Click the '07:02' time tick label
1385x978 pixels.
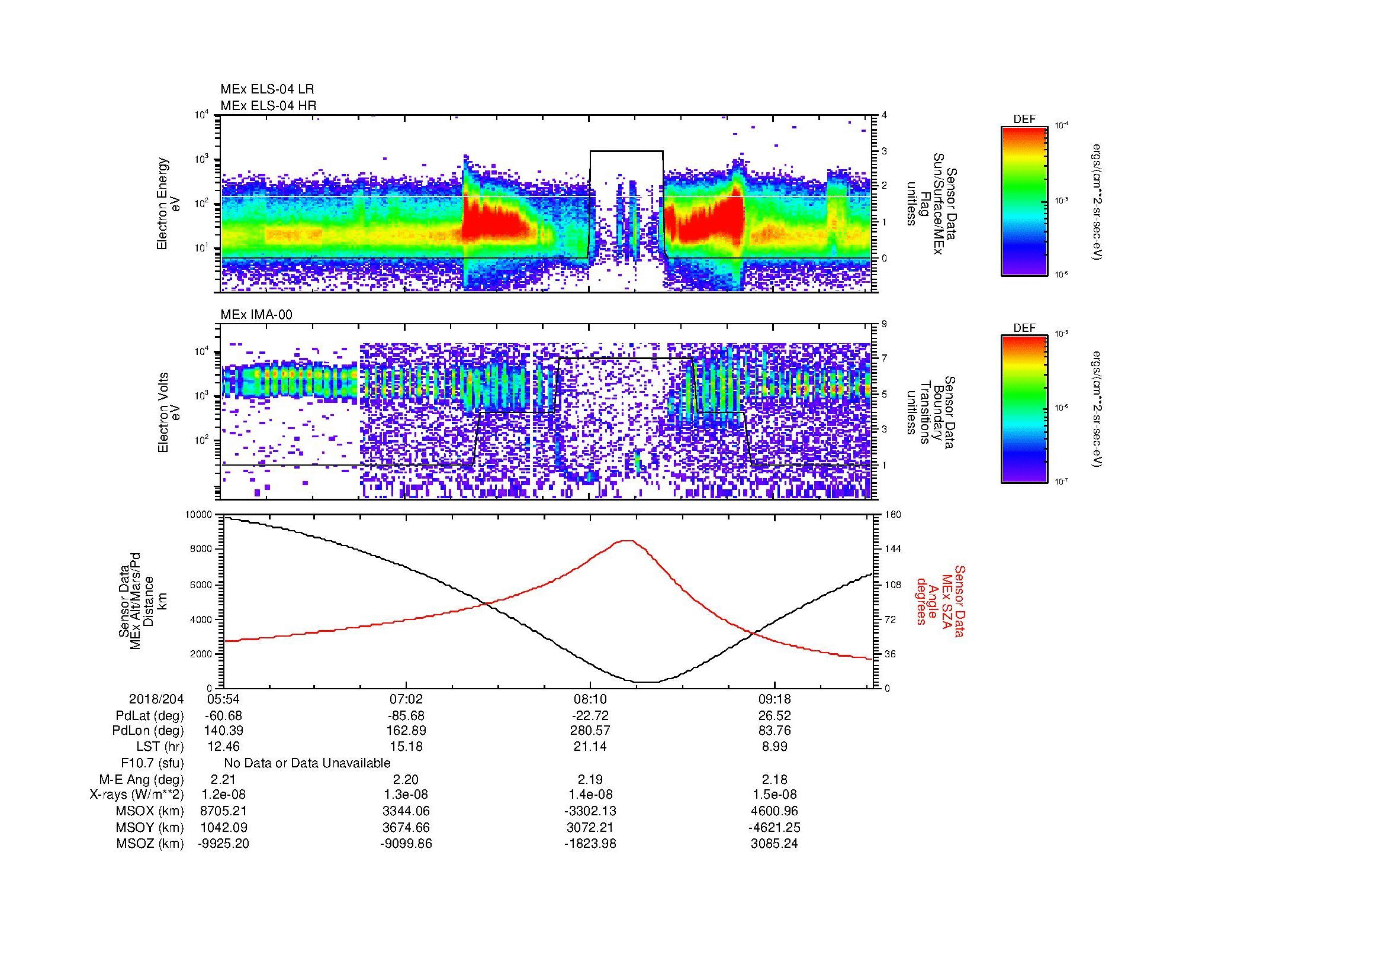tap(407, 699)
